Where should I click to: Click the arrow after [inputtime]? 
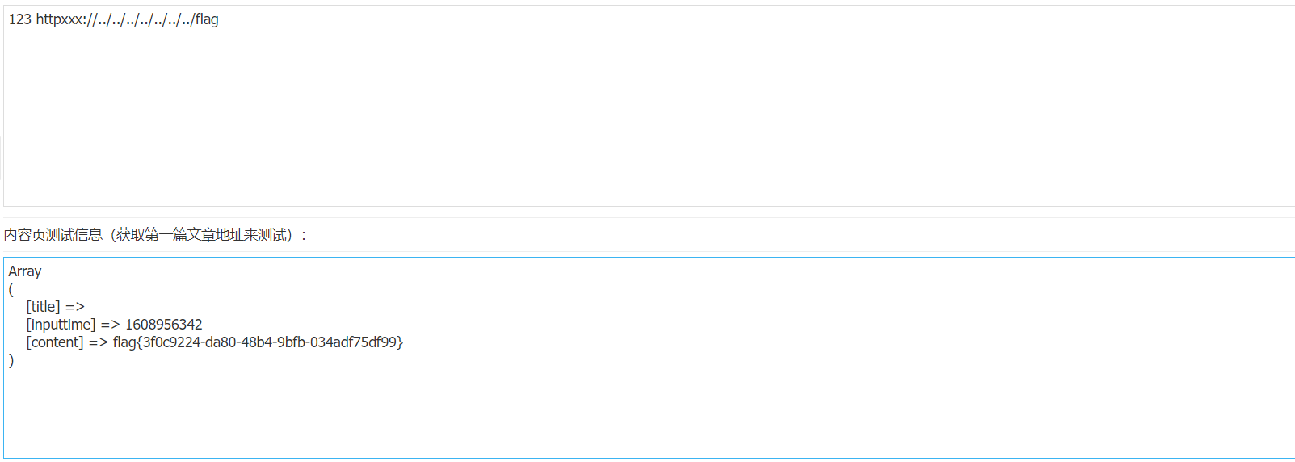[111, 325]
